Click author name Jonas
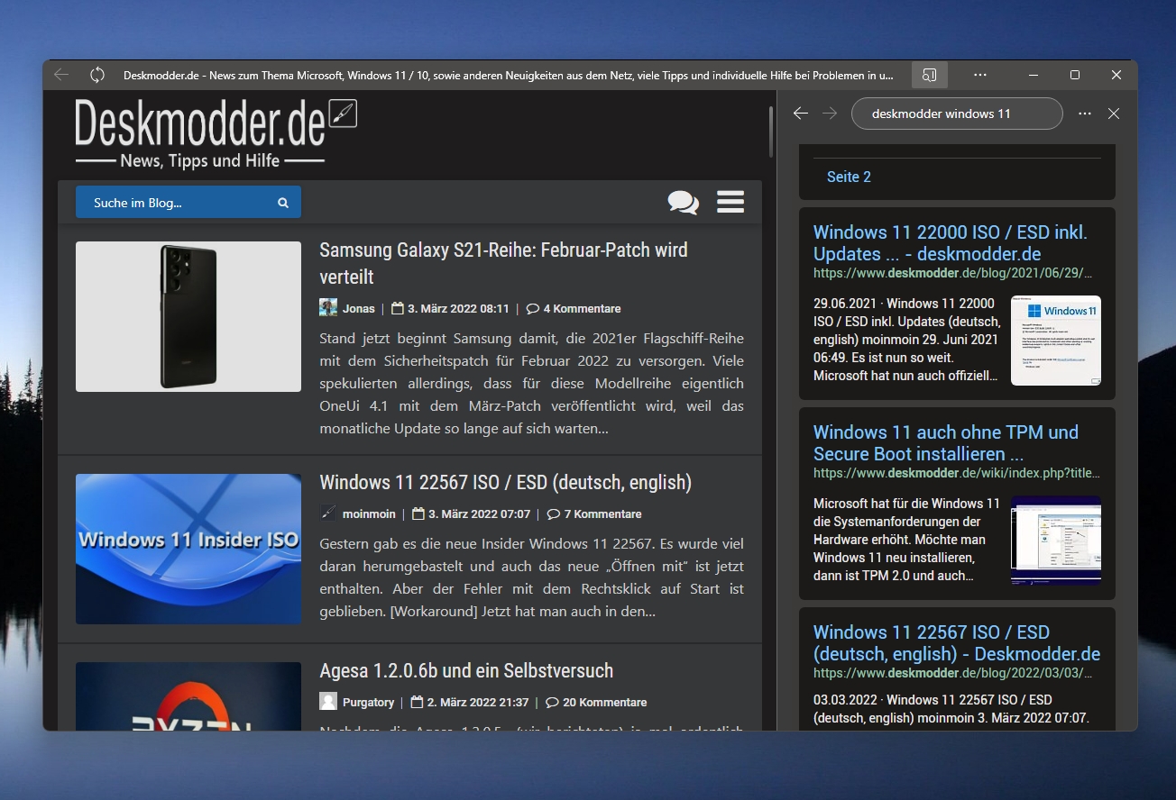The image size is (1176, 800). click(359, 308)
